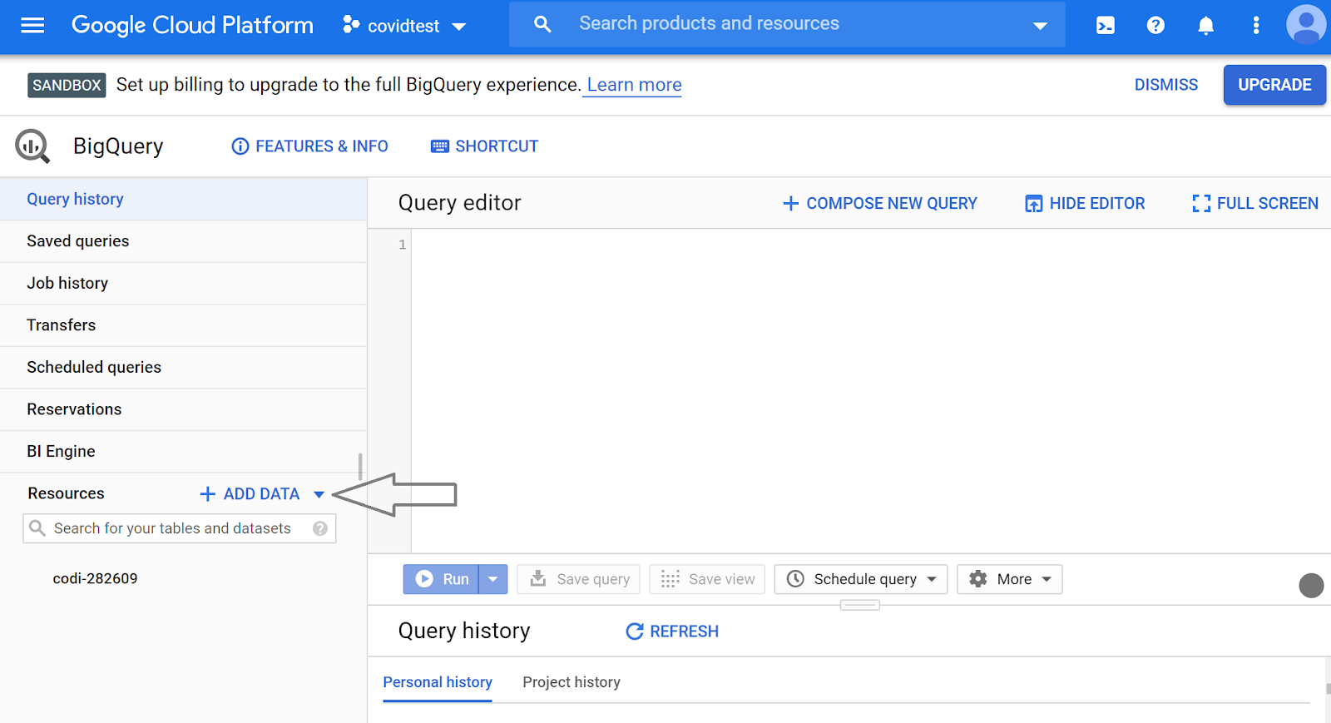Click ADD DATA in Resources
Screen dimensions: 1331x723
250,494
